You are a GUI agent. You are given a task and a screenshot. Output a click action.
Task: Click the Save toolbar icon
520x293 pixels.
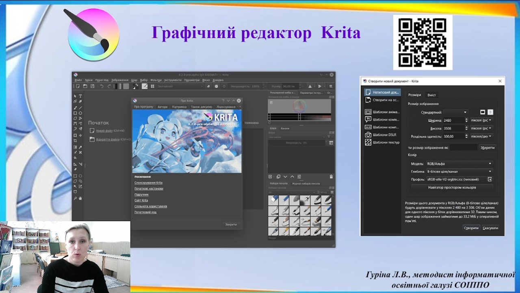(x=92, y=86)
